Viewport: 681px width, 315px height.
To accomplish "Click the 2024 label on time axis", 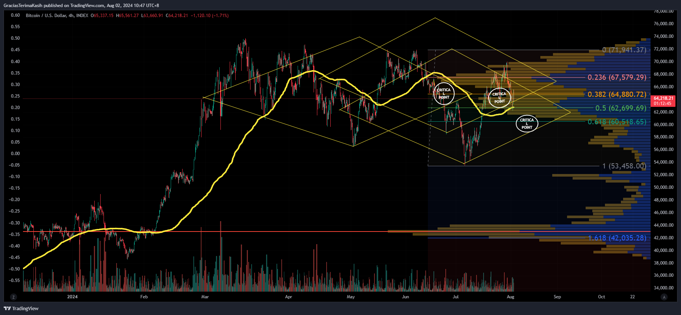I will pos(72,297).
